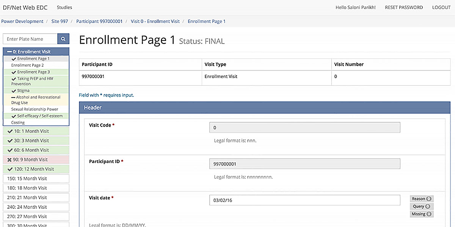Click the DF/Net Web EDC logo

(x=25, y=7)
